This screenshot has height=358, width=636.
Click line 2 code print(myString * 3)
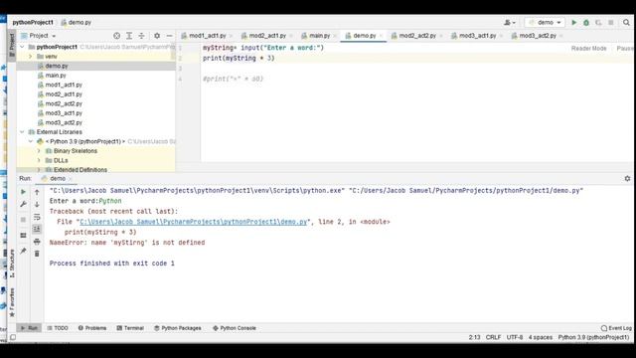pos(238,59)
